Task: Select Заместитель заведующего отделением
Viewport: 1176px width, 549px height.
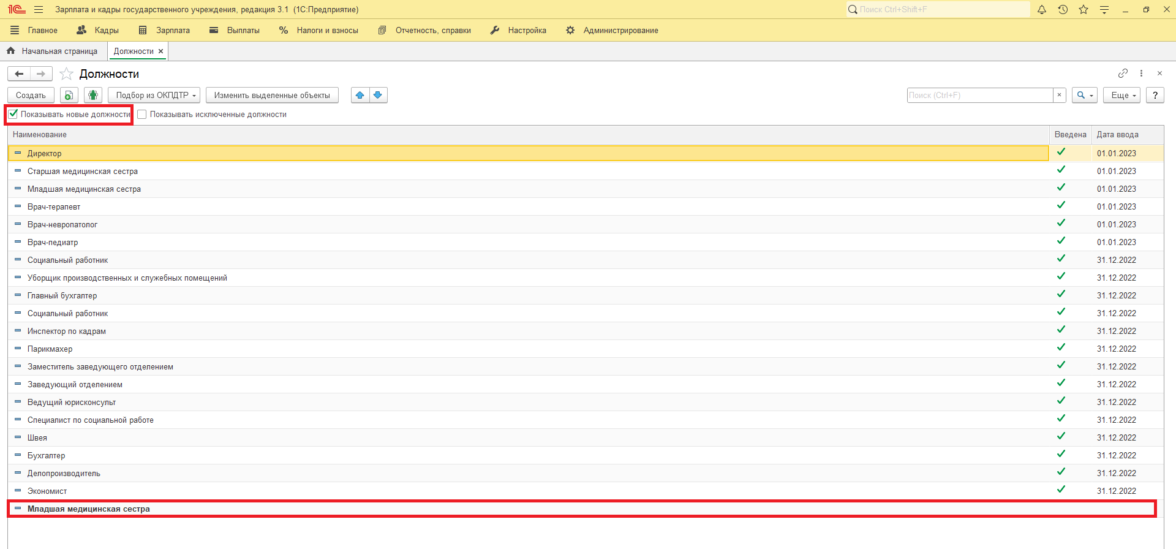Action: tap(586, 366)
